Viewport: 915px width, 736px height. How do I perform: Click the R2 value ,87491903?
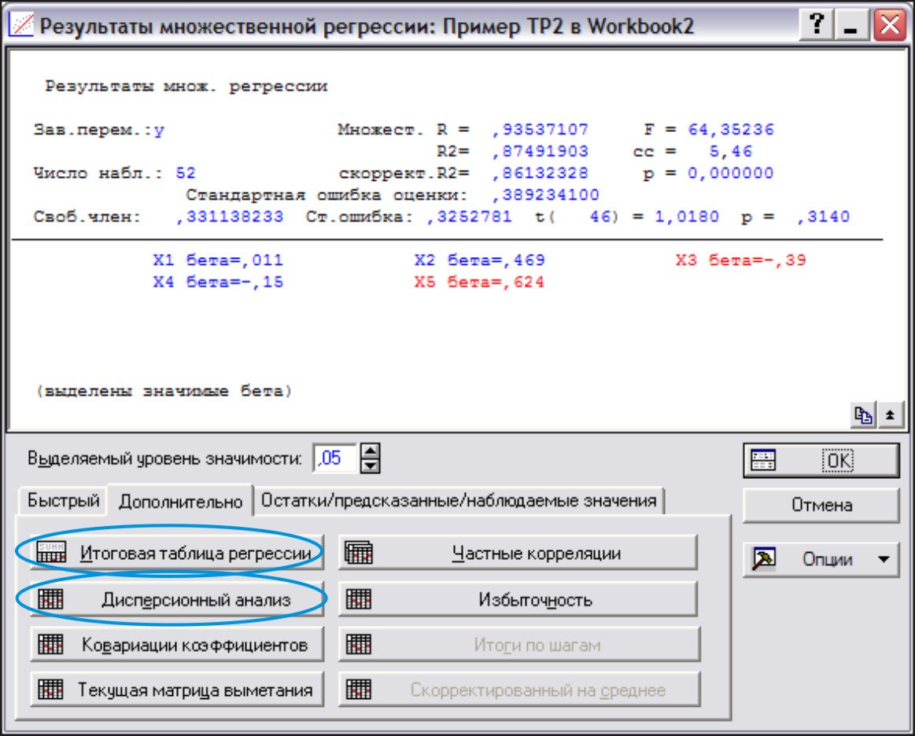540,151
